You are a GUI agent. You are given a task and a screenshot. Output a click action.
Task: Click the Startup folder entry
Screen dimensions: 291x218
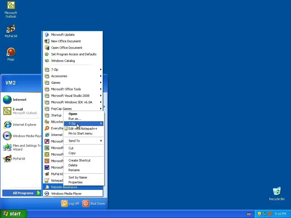point(54,115)
